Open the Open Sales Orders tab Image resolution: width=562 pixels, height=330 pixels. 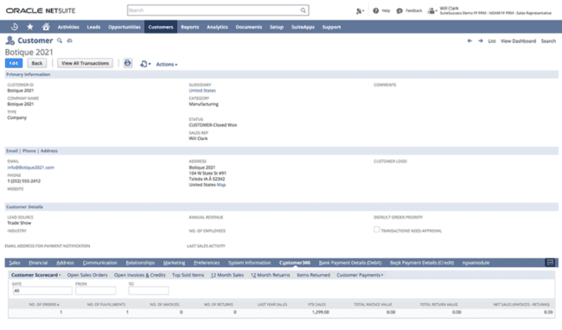coord(87,275)
